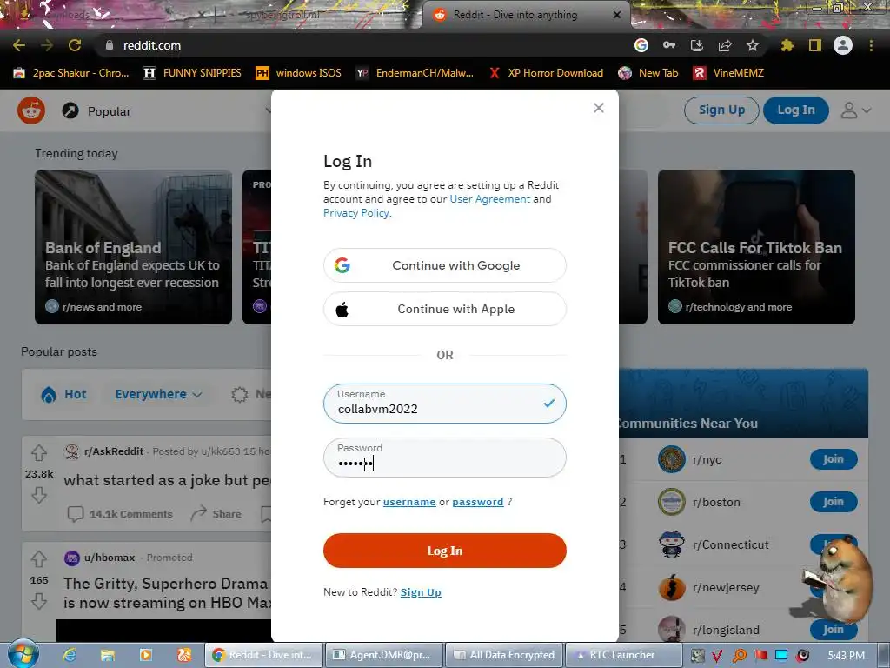Screen dimensions: 890x668
Task: Switch to All Data Encrypted taskbar window
Action: pyautogui.click(x=505, y=655)
